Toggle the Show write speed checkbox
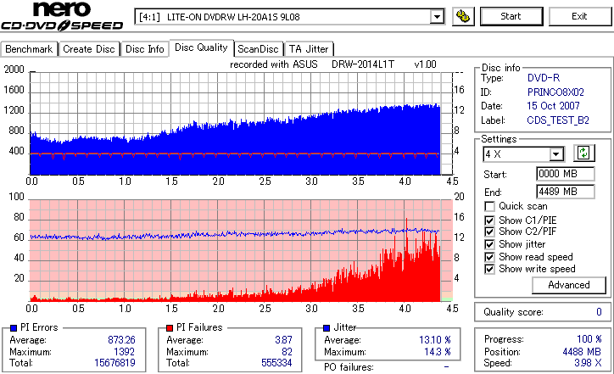The height and width of the screenshot is (374, 614). coord(489,269)
